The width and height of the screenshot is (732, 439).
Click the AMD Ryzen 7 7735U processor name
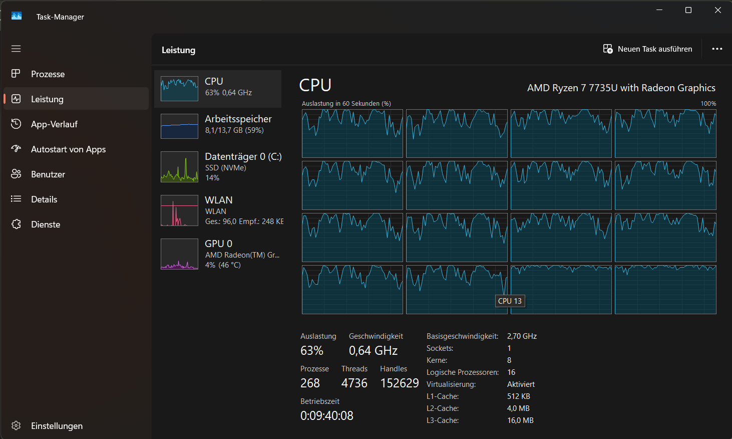[x=621, y=88]
